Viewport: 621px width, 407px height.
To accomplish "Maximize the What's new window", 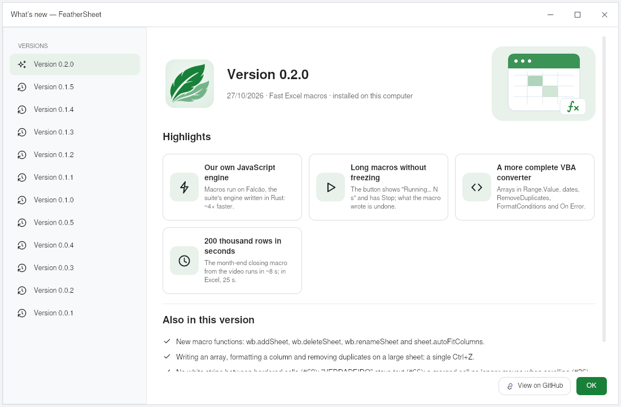I will 578,15.
